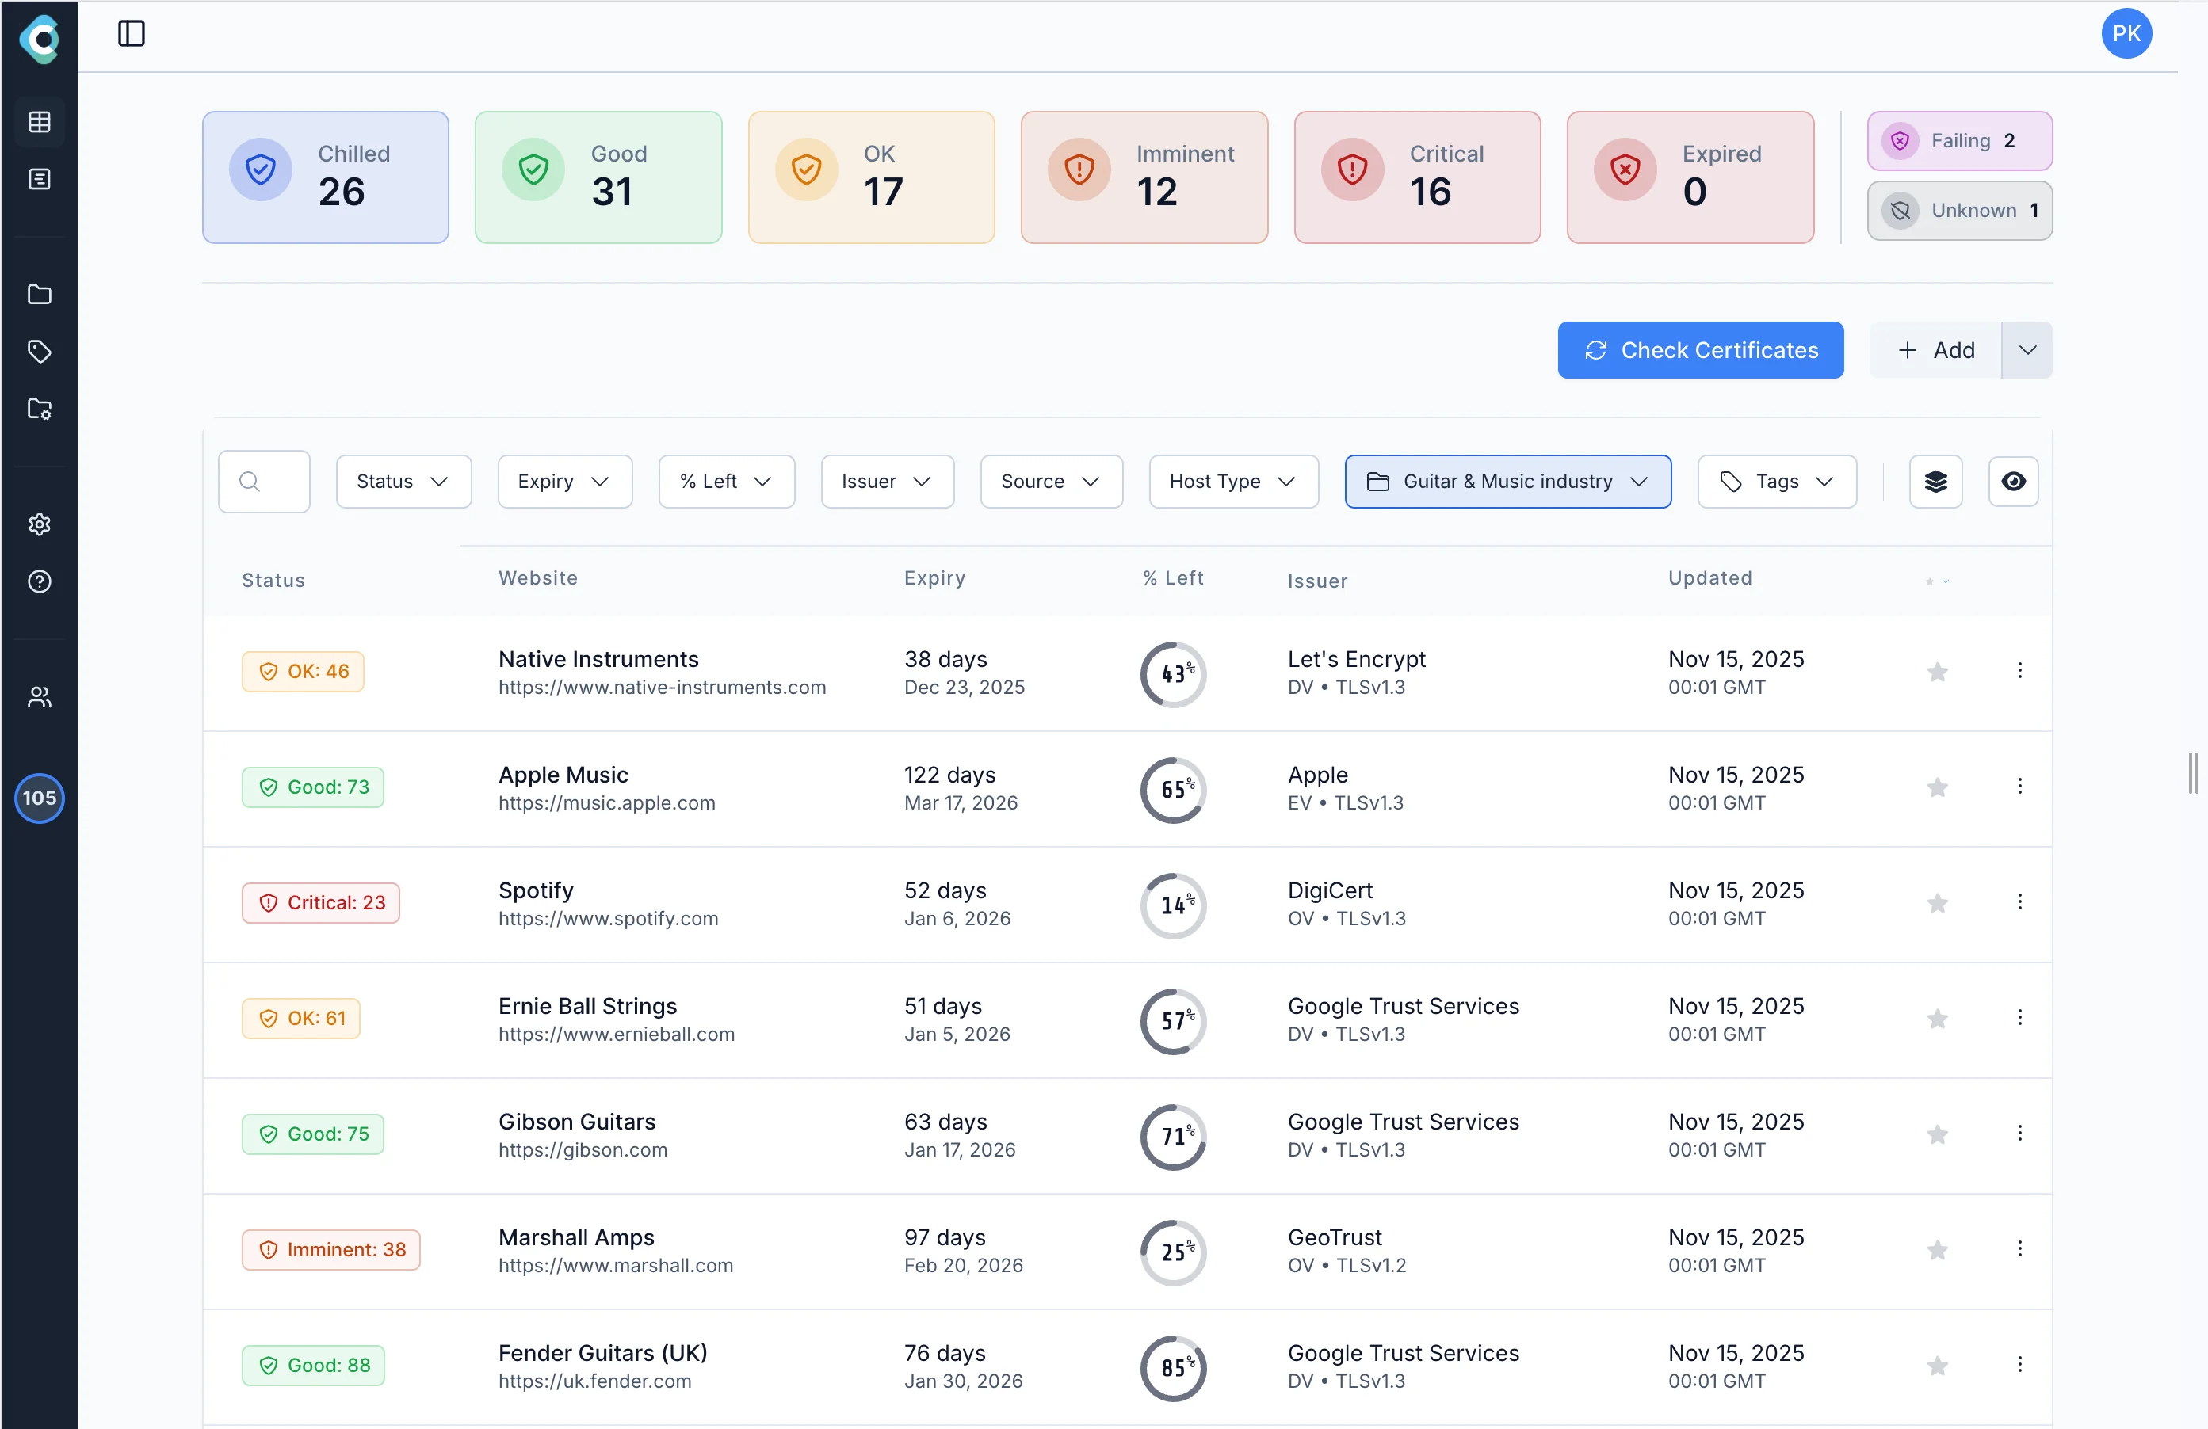Click the 14% progress ring for Spotify

click(1173, 905)
